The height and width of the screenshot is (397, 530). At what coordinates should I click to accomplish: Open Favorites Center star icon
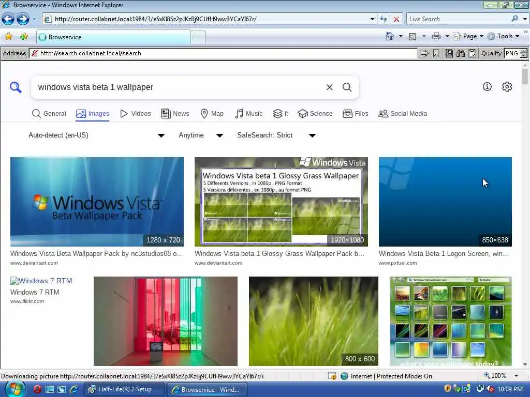pyautogui.click(x=8, y=37)
